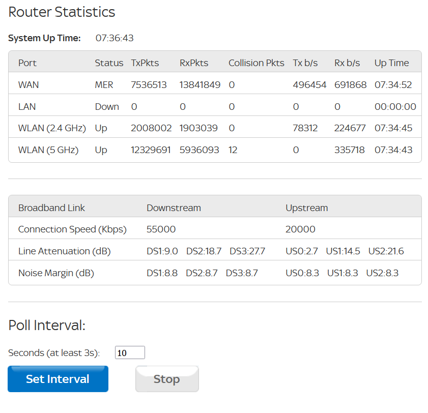Click the Collision Pkts column header
Image resolution: width=428 pixels, height=413 pixels.
pos(256,63)
